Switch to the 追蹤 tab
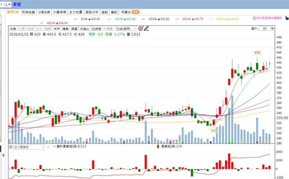The image size is (289, 179). [105, 12]
